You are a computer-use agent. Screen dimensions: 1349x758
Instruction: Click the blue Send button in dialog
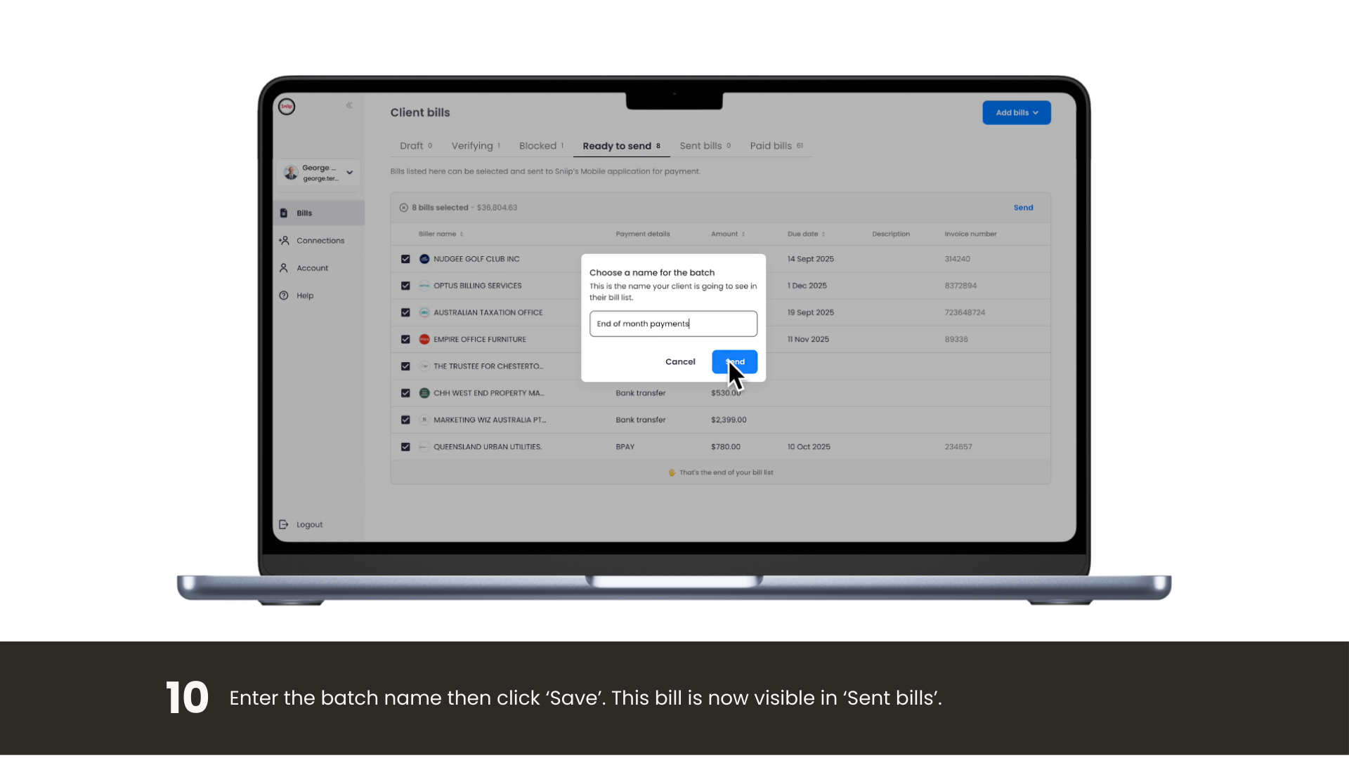pos(734,362)
